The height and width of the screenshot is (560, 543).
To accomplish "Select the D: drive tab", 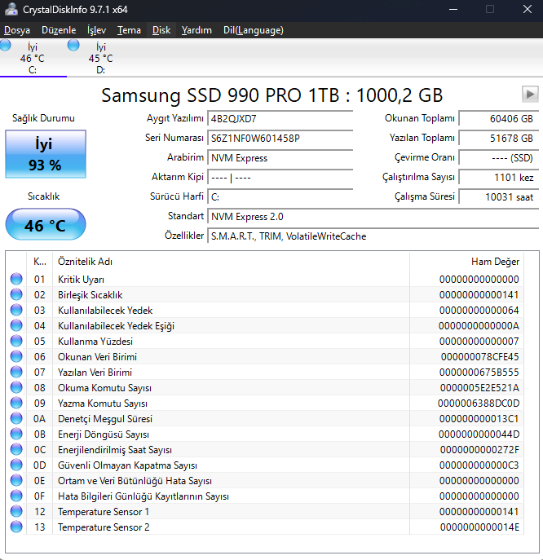I will pos(100,58).
